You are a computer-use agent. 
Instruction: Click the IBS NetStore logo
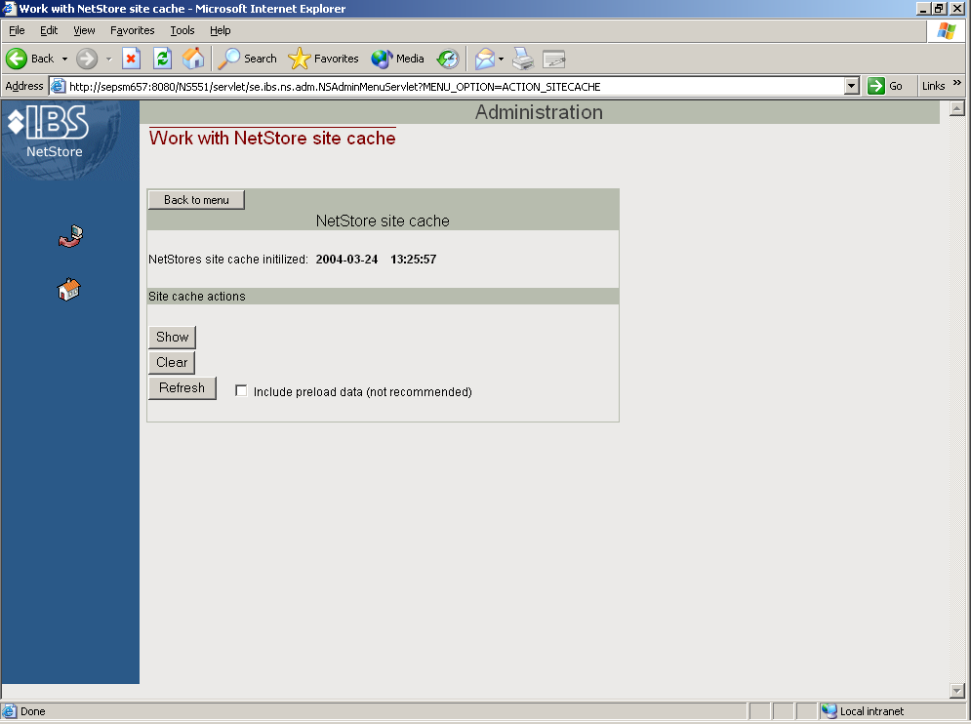[x=49, y=131]
